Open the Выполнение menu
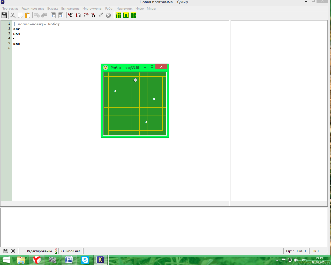Screen dimensions: 331x265 70,9
